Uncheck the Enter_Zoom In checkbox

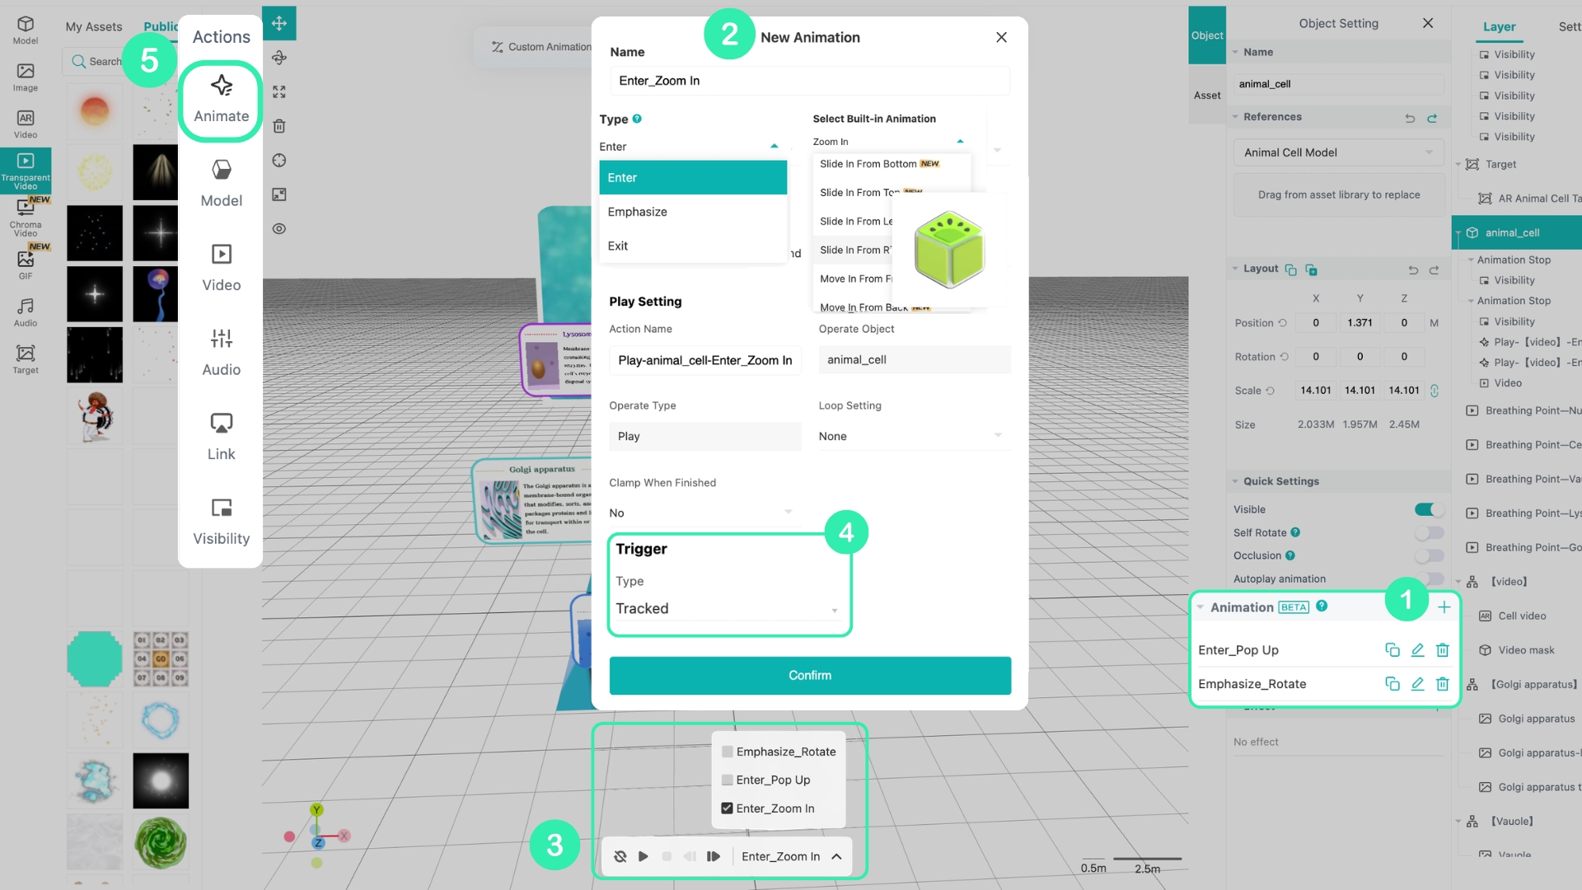728,808
